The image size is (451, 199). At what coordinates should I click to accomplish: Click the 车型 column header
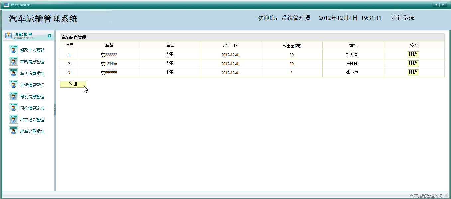pyautogui.click(x=170, y=46)
